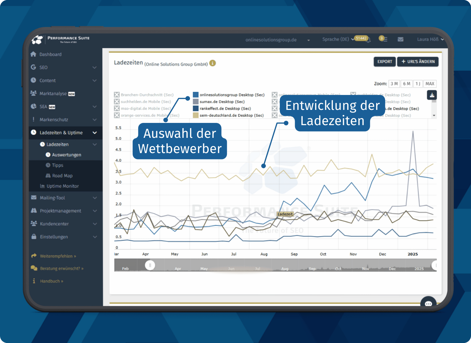Expand the Markenschutz menu chevron

[x=95, y=119]
